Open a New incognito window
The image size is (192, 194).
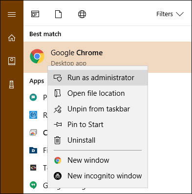(98, 176)
